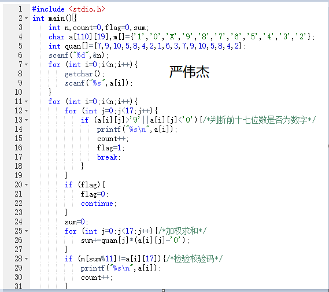Click printf statement on line 14
This screenshot has height=292, width=329.
pos(137,130)
